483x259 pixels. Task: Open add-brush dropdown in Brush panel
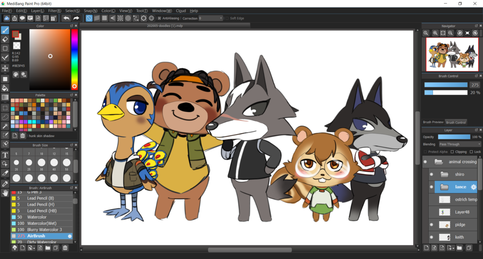(x=34, y=248)
